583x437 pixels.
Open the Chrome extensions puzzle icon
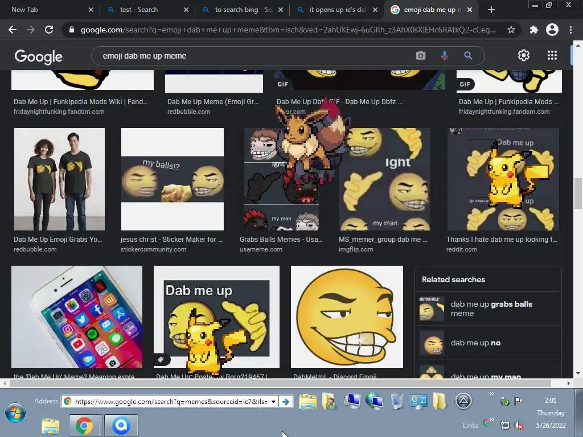click(533, 30)
